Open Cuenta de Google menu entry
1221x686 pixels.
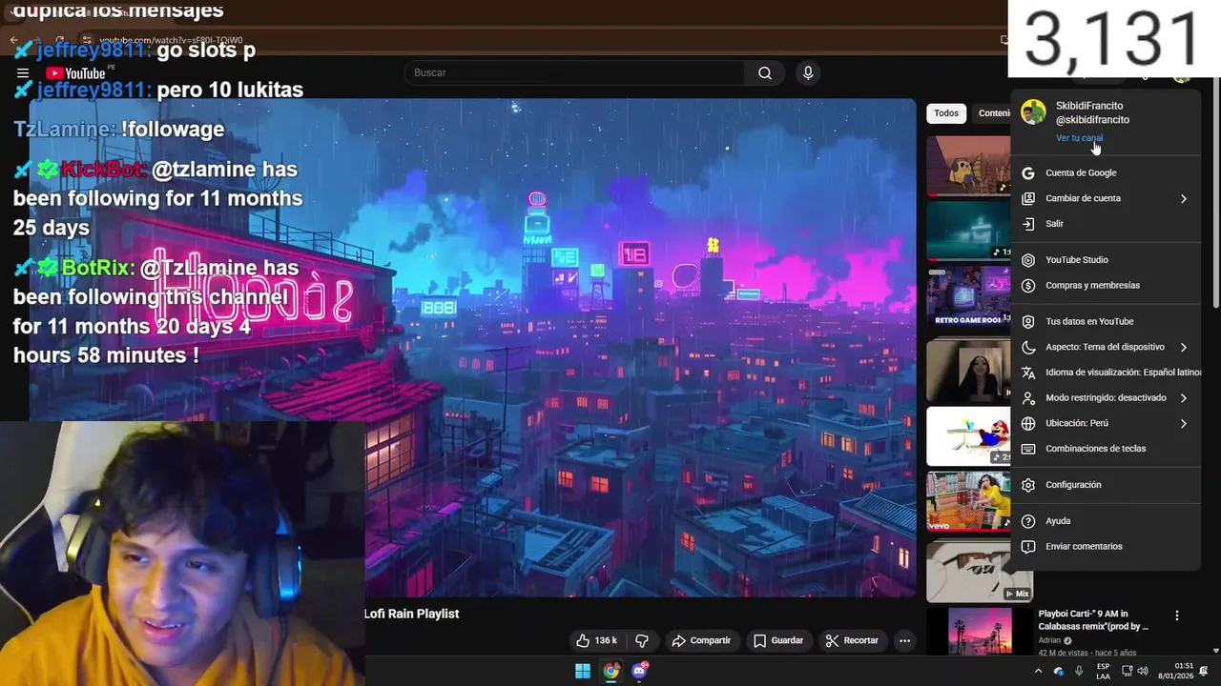[x=1107, y=172]
